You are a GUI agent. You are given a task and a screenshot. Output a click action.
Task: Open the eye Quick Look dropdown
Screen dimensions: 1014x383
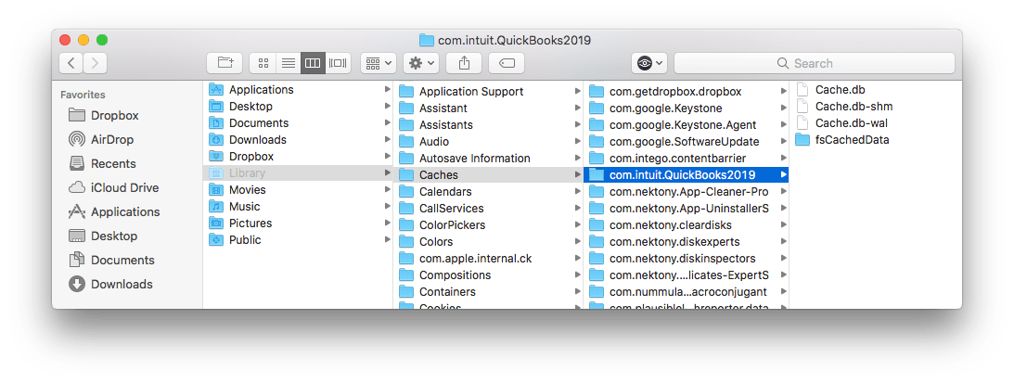coord(649,63)
